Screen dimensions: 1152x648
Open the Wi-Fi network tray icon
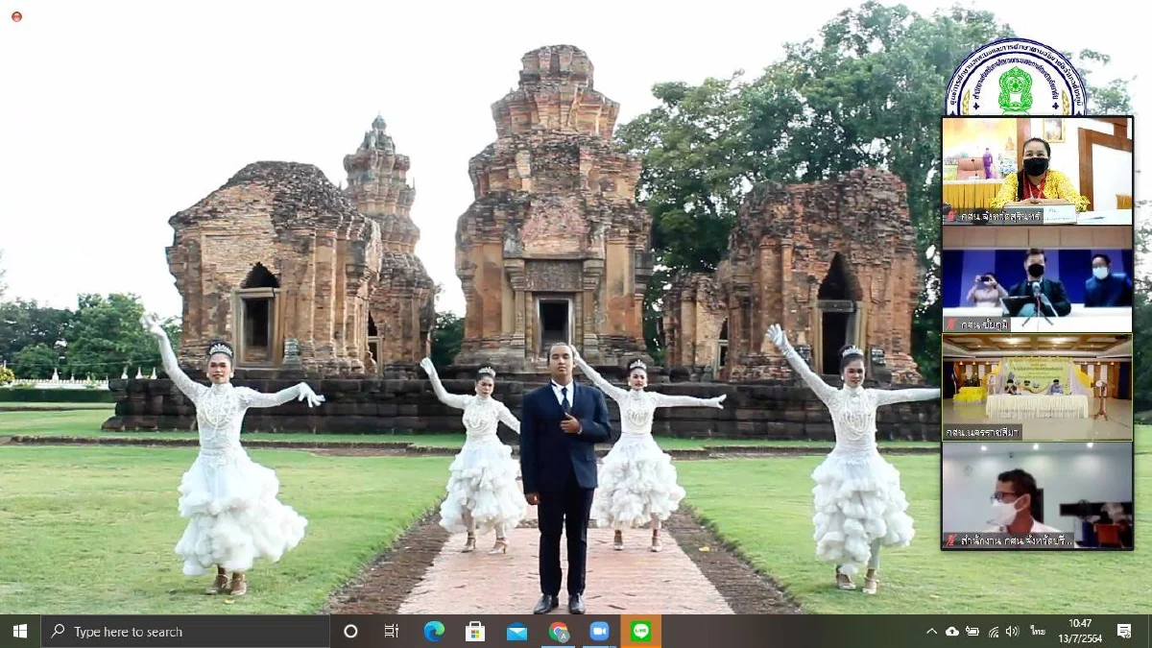pos(994,632)
